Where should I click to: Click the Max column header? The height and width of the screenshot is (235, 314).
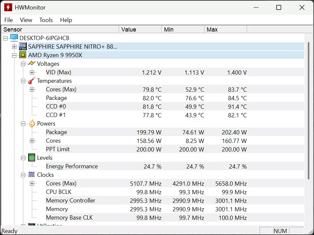tap(226, 30)
